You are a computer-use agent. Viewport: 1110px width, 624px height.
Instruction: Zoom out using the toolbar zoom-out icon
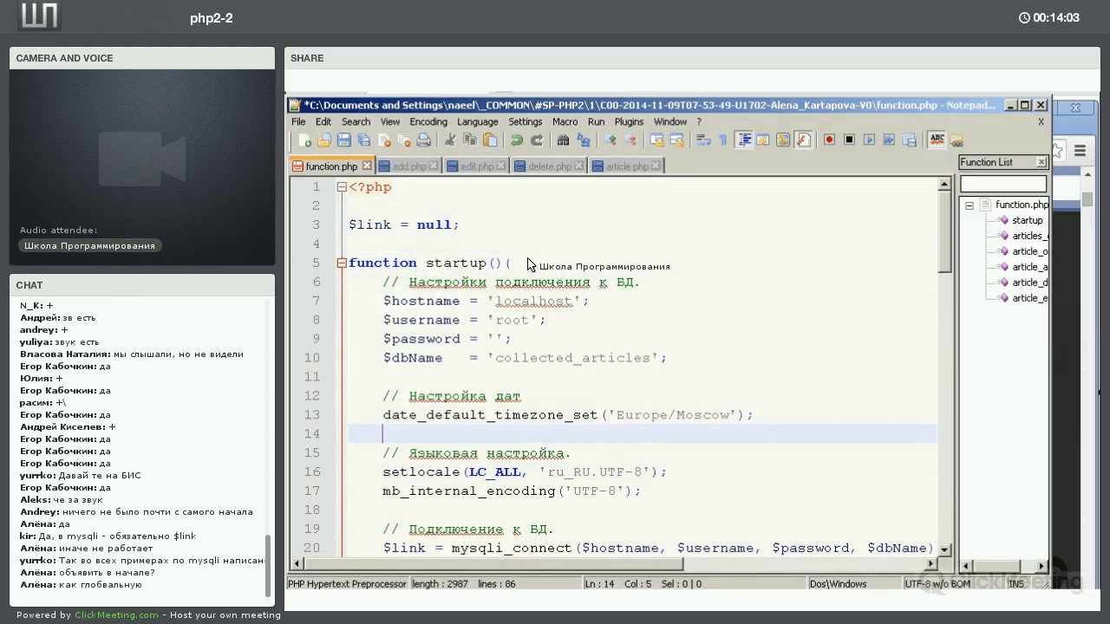tap(630, 140)
